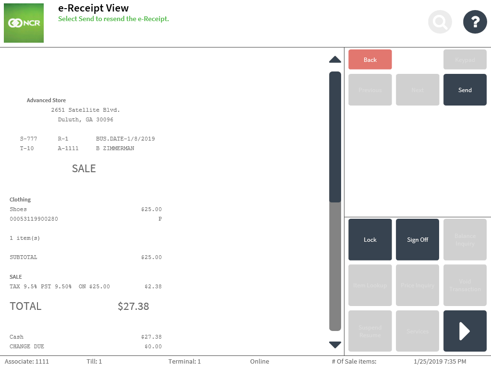Screen dimensions: 491x366
Task: Sign off the associate
Action: tap(417, 240)
